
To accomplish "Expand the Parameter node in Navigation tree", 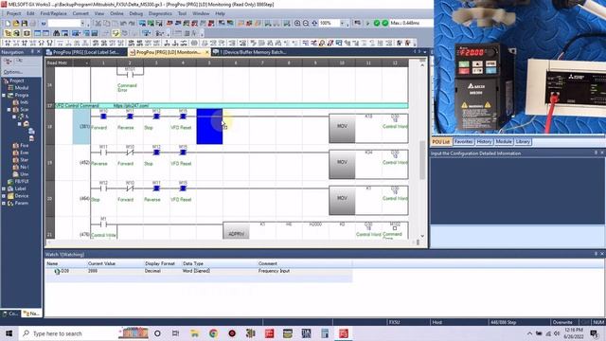I will coord(4,204).
